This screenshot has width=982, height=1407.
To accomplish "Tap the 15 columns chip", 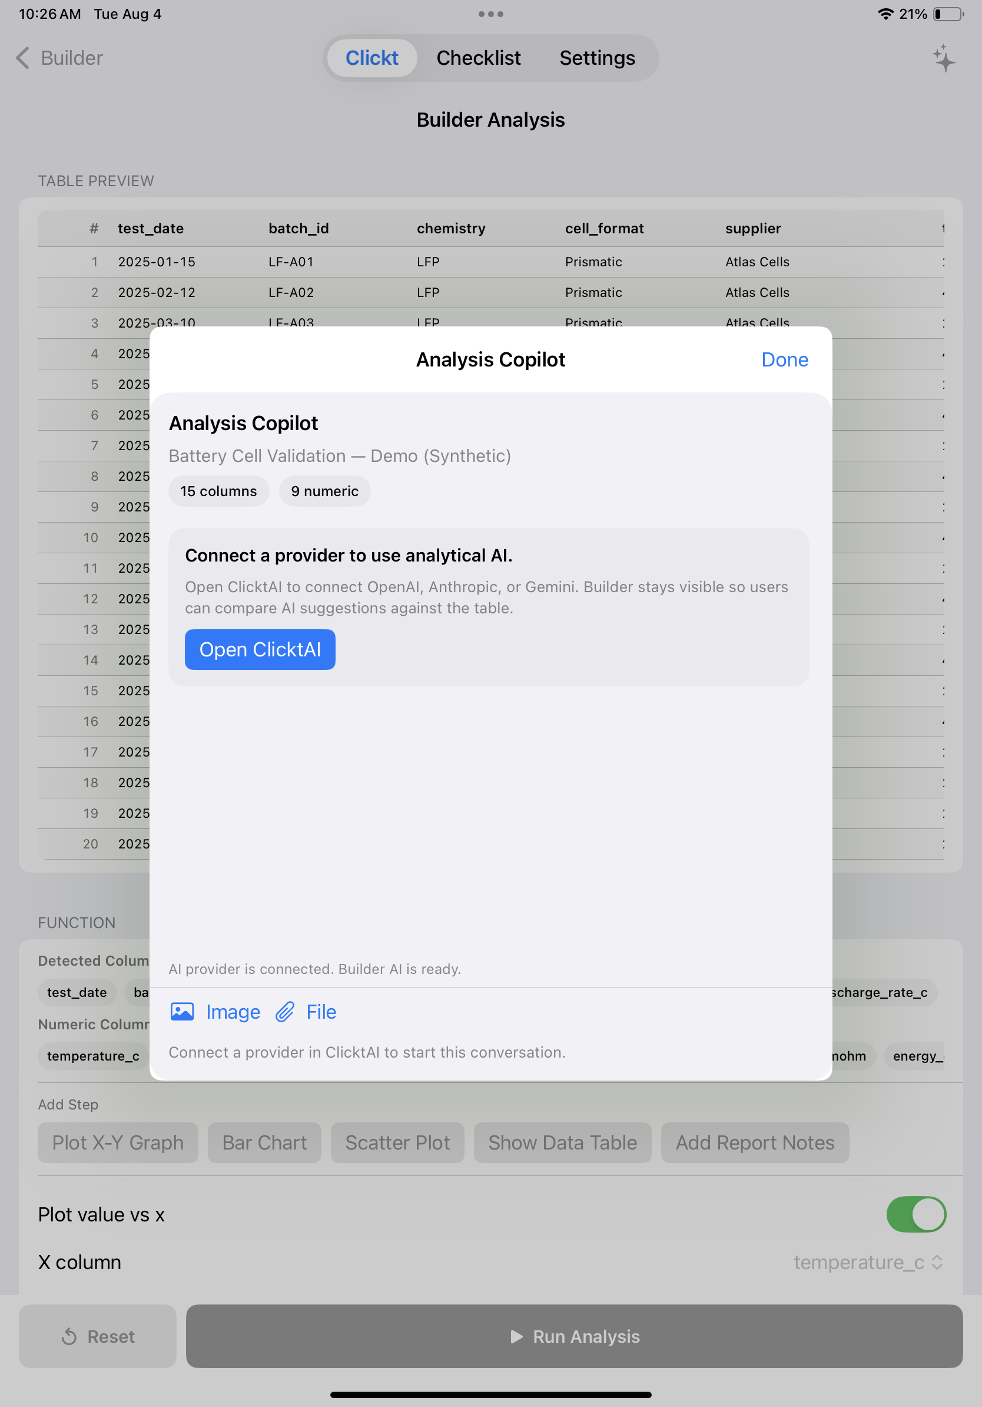I will [218, 491].
